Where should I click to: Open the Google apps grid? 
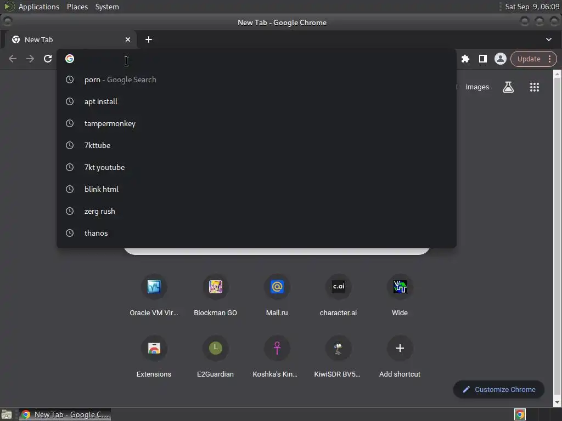(x=535, y=87)
